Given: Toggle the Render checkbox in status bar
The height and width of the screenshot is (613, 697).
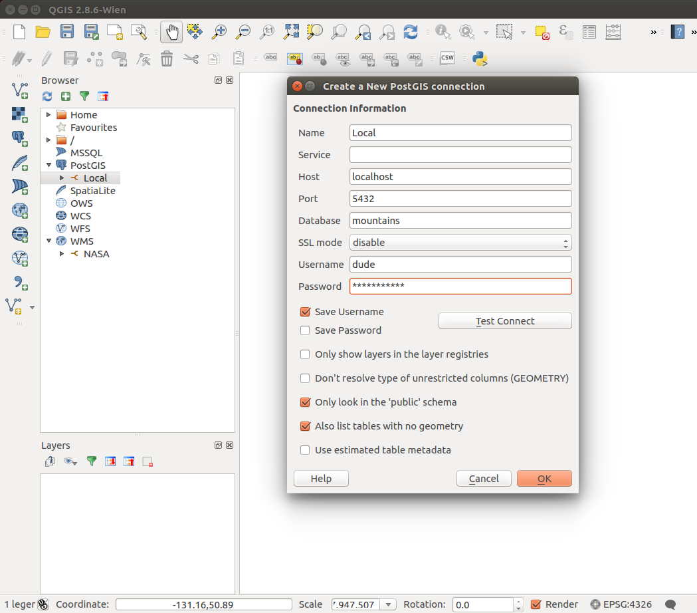Looking at the screenshot, I should (x=536, y=604).
